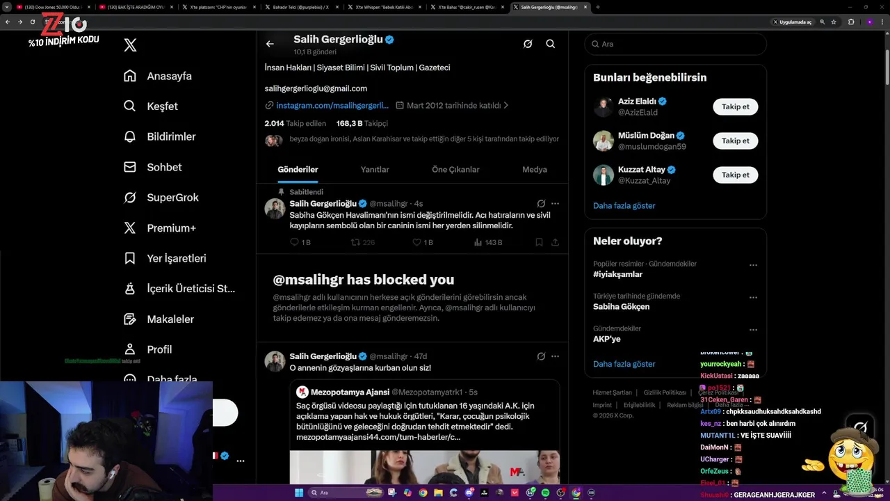
Task: Switch to the Gönderiler tab
Action: 298,169
